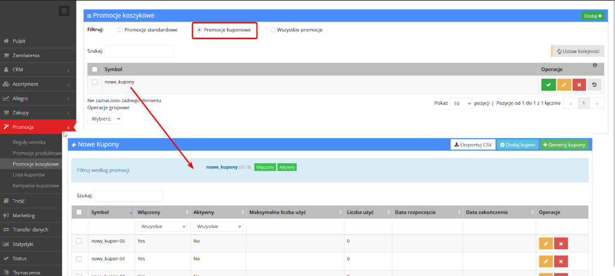Click the Dodaj kupon button
The width and height of the screenshot is (615, 276).
[x=517, y=145]
